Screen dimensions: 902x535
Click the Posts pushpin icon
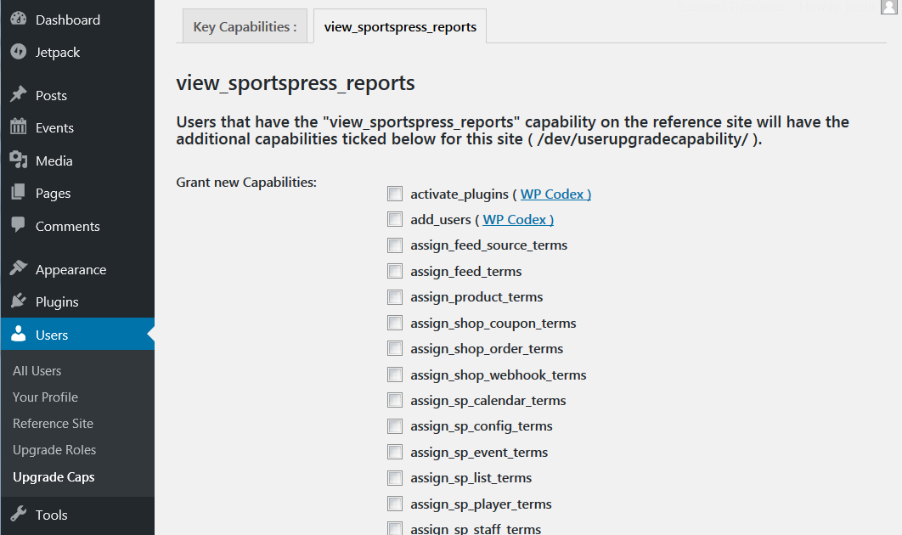[19, 94]
